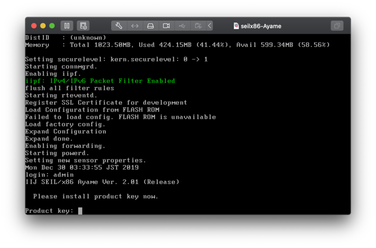376x248 pixels.
Task: Click 'flush all filter rules' line
Action: 70,88
